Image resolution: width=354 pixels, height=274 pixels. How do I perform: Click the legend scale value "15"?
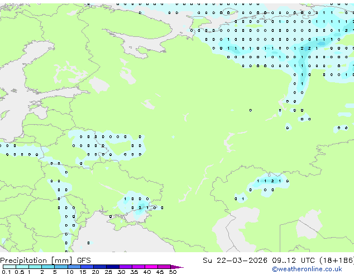point(83,272)
